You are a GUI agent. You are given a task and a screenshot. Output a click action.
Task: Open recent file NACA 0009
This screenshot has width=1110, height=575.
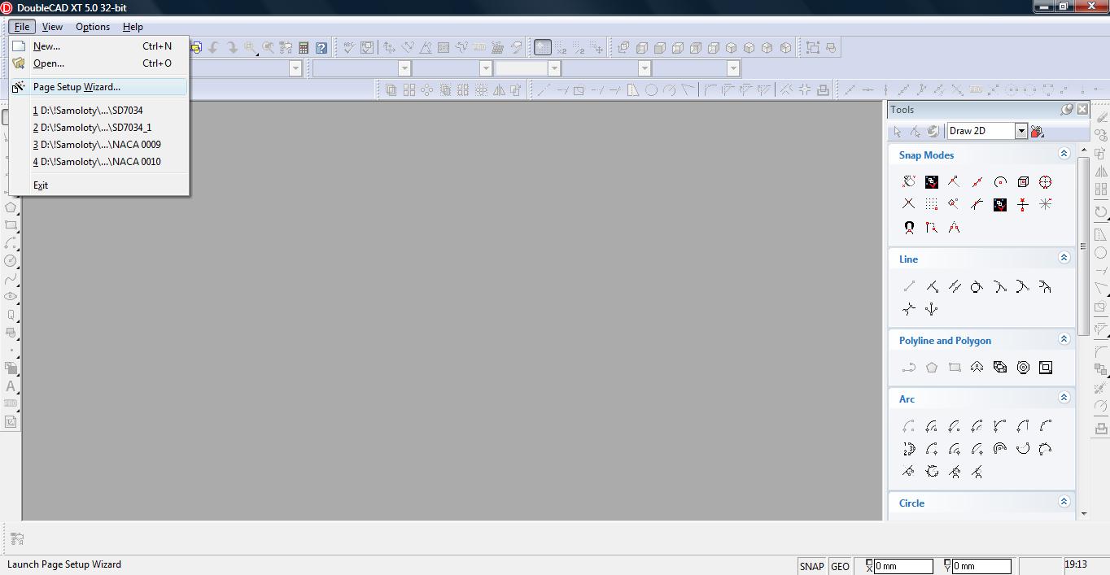tap(97, 145)
